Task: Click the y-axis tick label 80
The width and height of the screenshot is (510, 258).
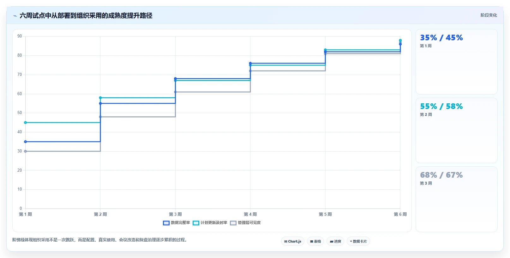Action: [20, 55]
